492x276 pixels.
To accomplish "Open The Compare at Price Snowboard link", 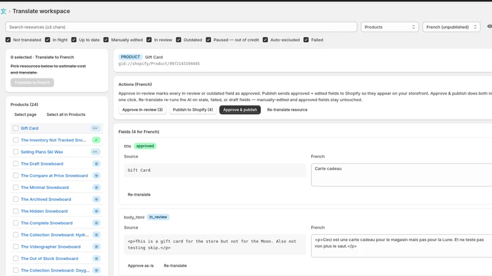I will click(54, 176).
